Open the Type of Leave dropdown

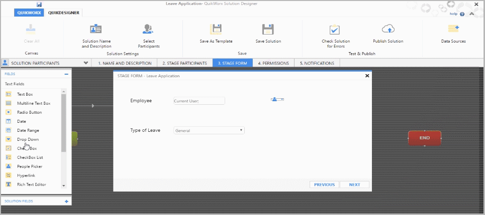click(x=209, y=130)
